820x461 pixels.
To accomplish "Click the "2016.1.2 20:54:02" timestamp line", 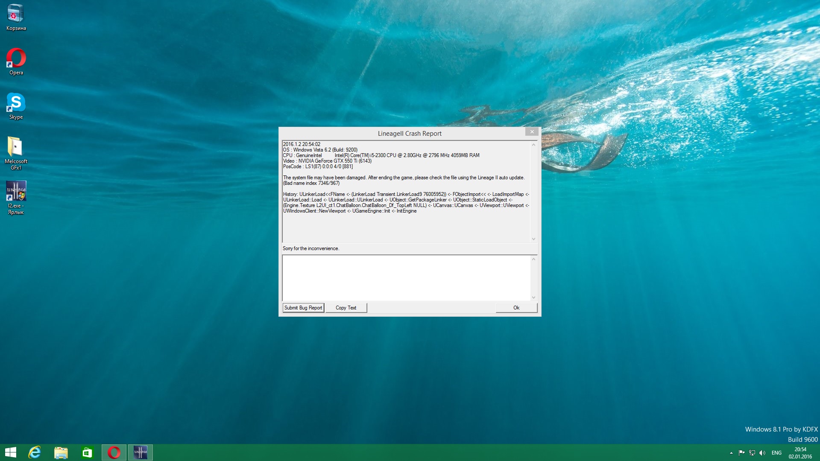I will 302,144.
